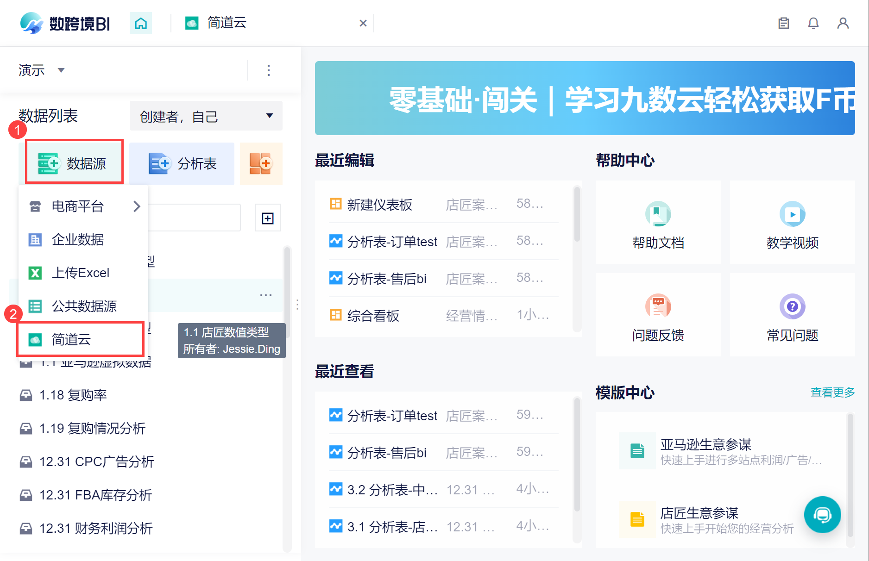
Task: Open 帮助文档 help card
Action: coord(658,222)
